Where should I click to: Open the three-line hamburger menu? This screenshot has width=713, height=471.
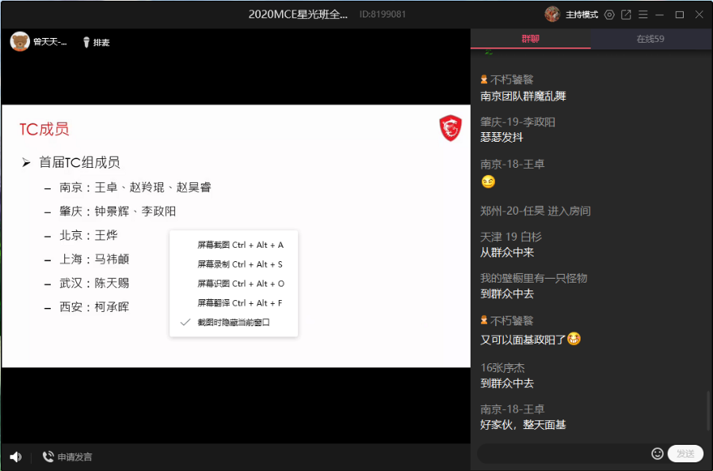pyautogui.click(x=642, y=14)
